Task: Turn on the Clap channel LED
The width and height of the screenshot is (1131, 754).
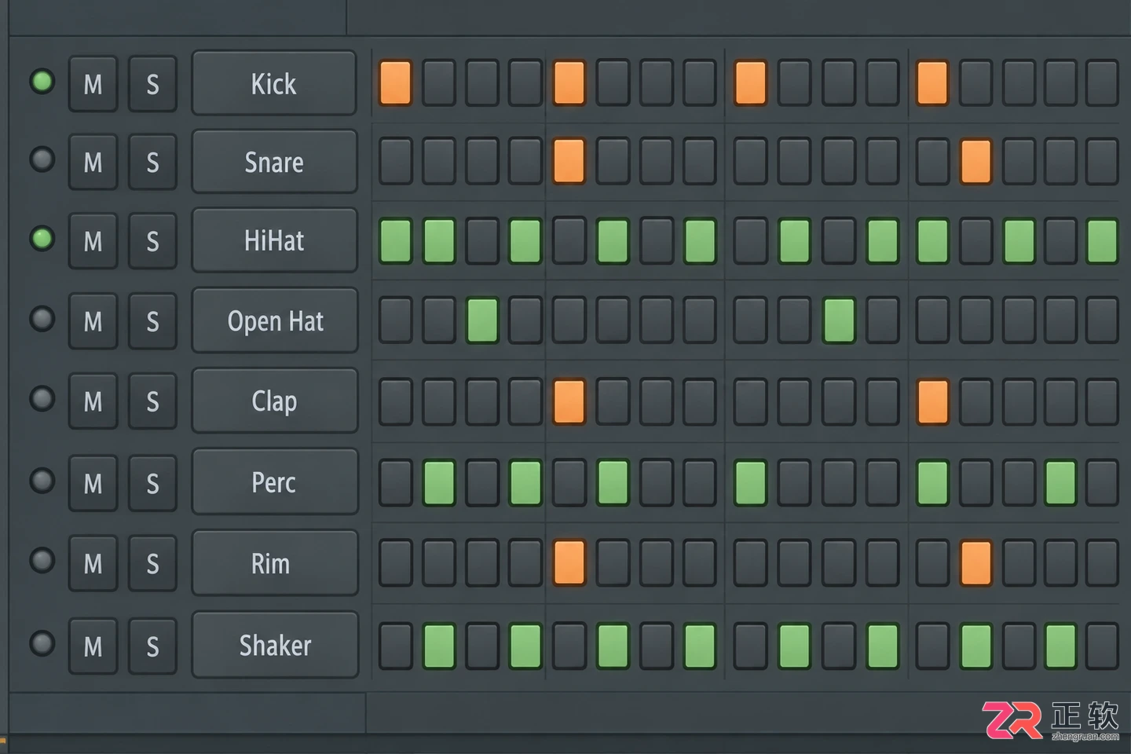Action: pyautogui.click(x=42, y=398)
